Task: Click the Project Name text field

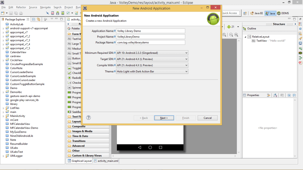Action: [151, 37]
